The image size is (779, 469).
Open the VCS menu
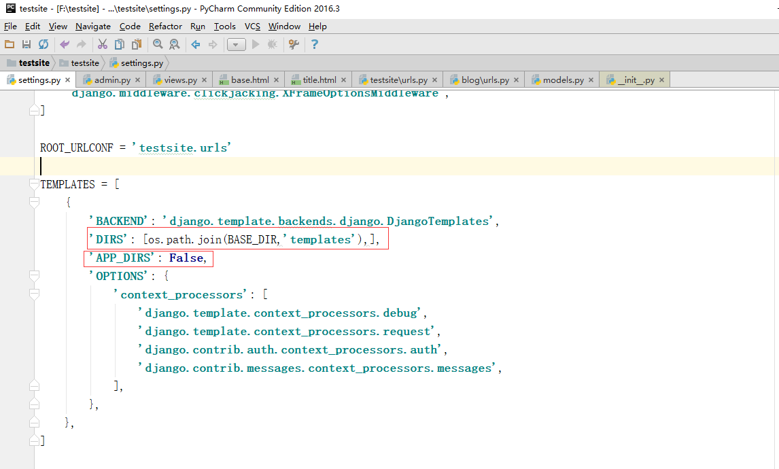(252, 27)
